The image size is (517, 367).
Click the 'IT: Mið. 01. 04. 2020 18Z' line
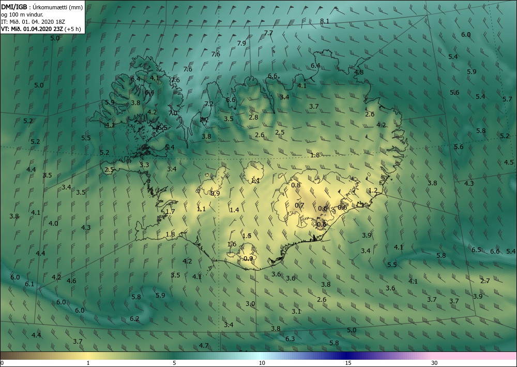point(33,21)
